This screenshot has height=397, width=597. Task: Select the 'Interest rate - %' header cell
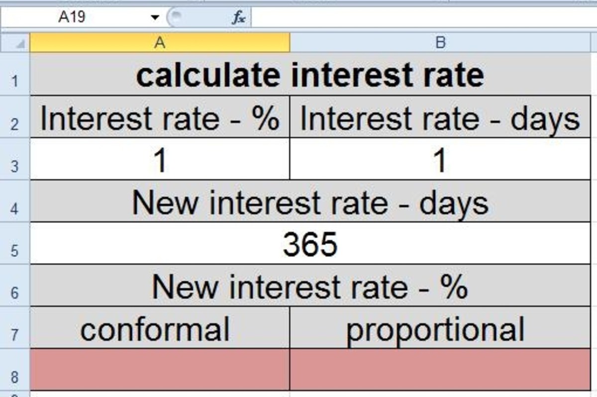coord(159,118)
